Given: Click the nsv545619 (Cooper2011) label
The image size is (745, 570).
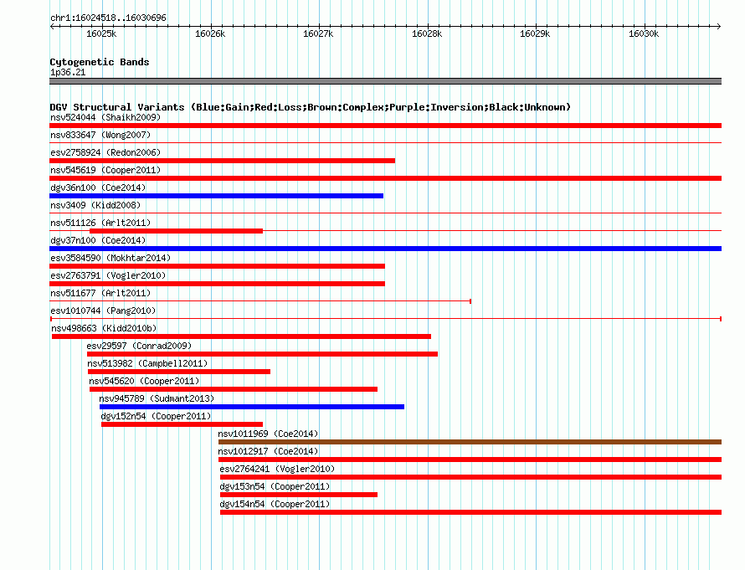Looking at the screenshot, I should tap(105, 170).
